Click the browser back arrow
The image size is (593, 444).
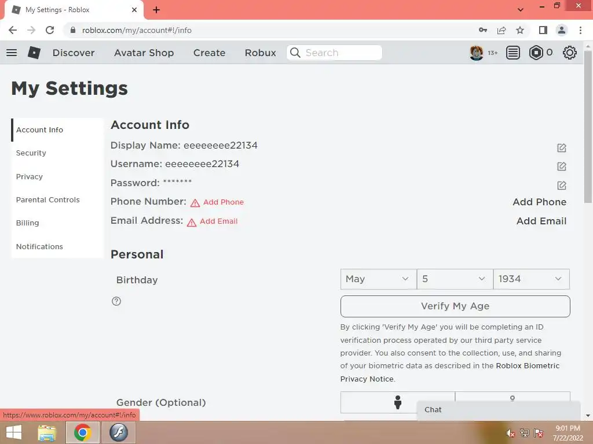tap(13, 30)
